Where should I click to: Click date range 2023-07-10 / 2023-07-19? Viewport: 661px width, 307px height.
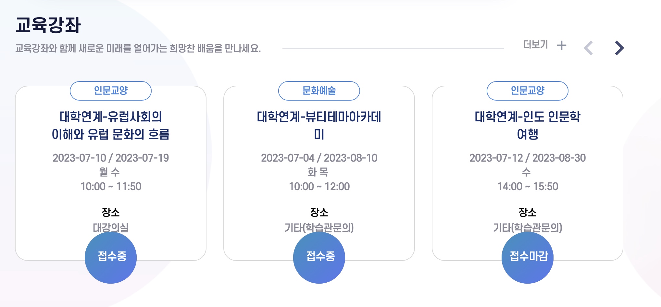click(111, 158)
